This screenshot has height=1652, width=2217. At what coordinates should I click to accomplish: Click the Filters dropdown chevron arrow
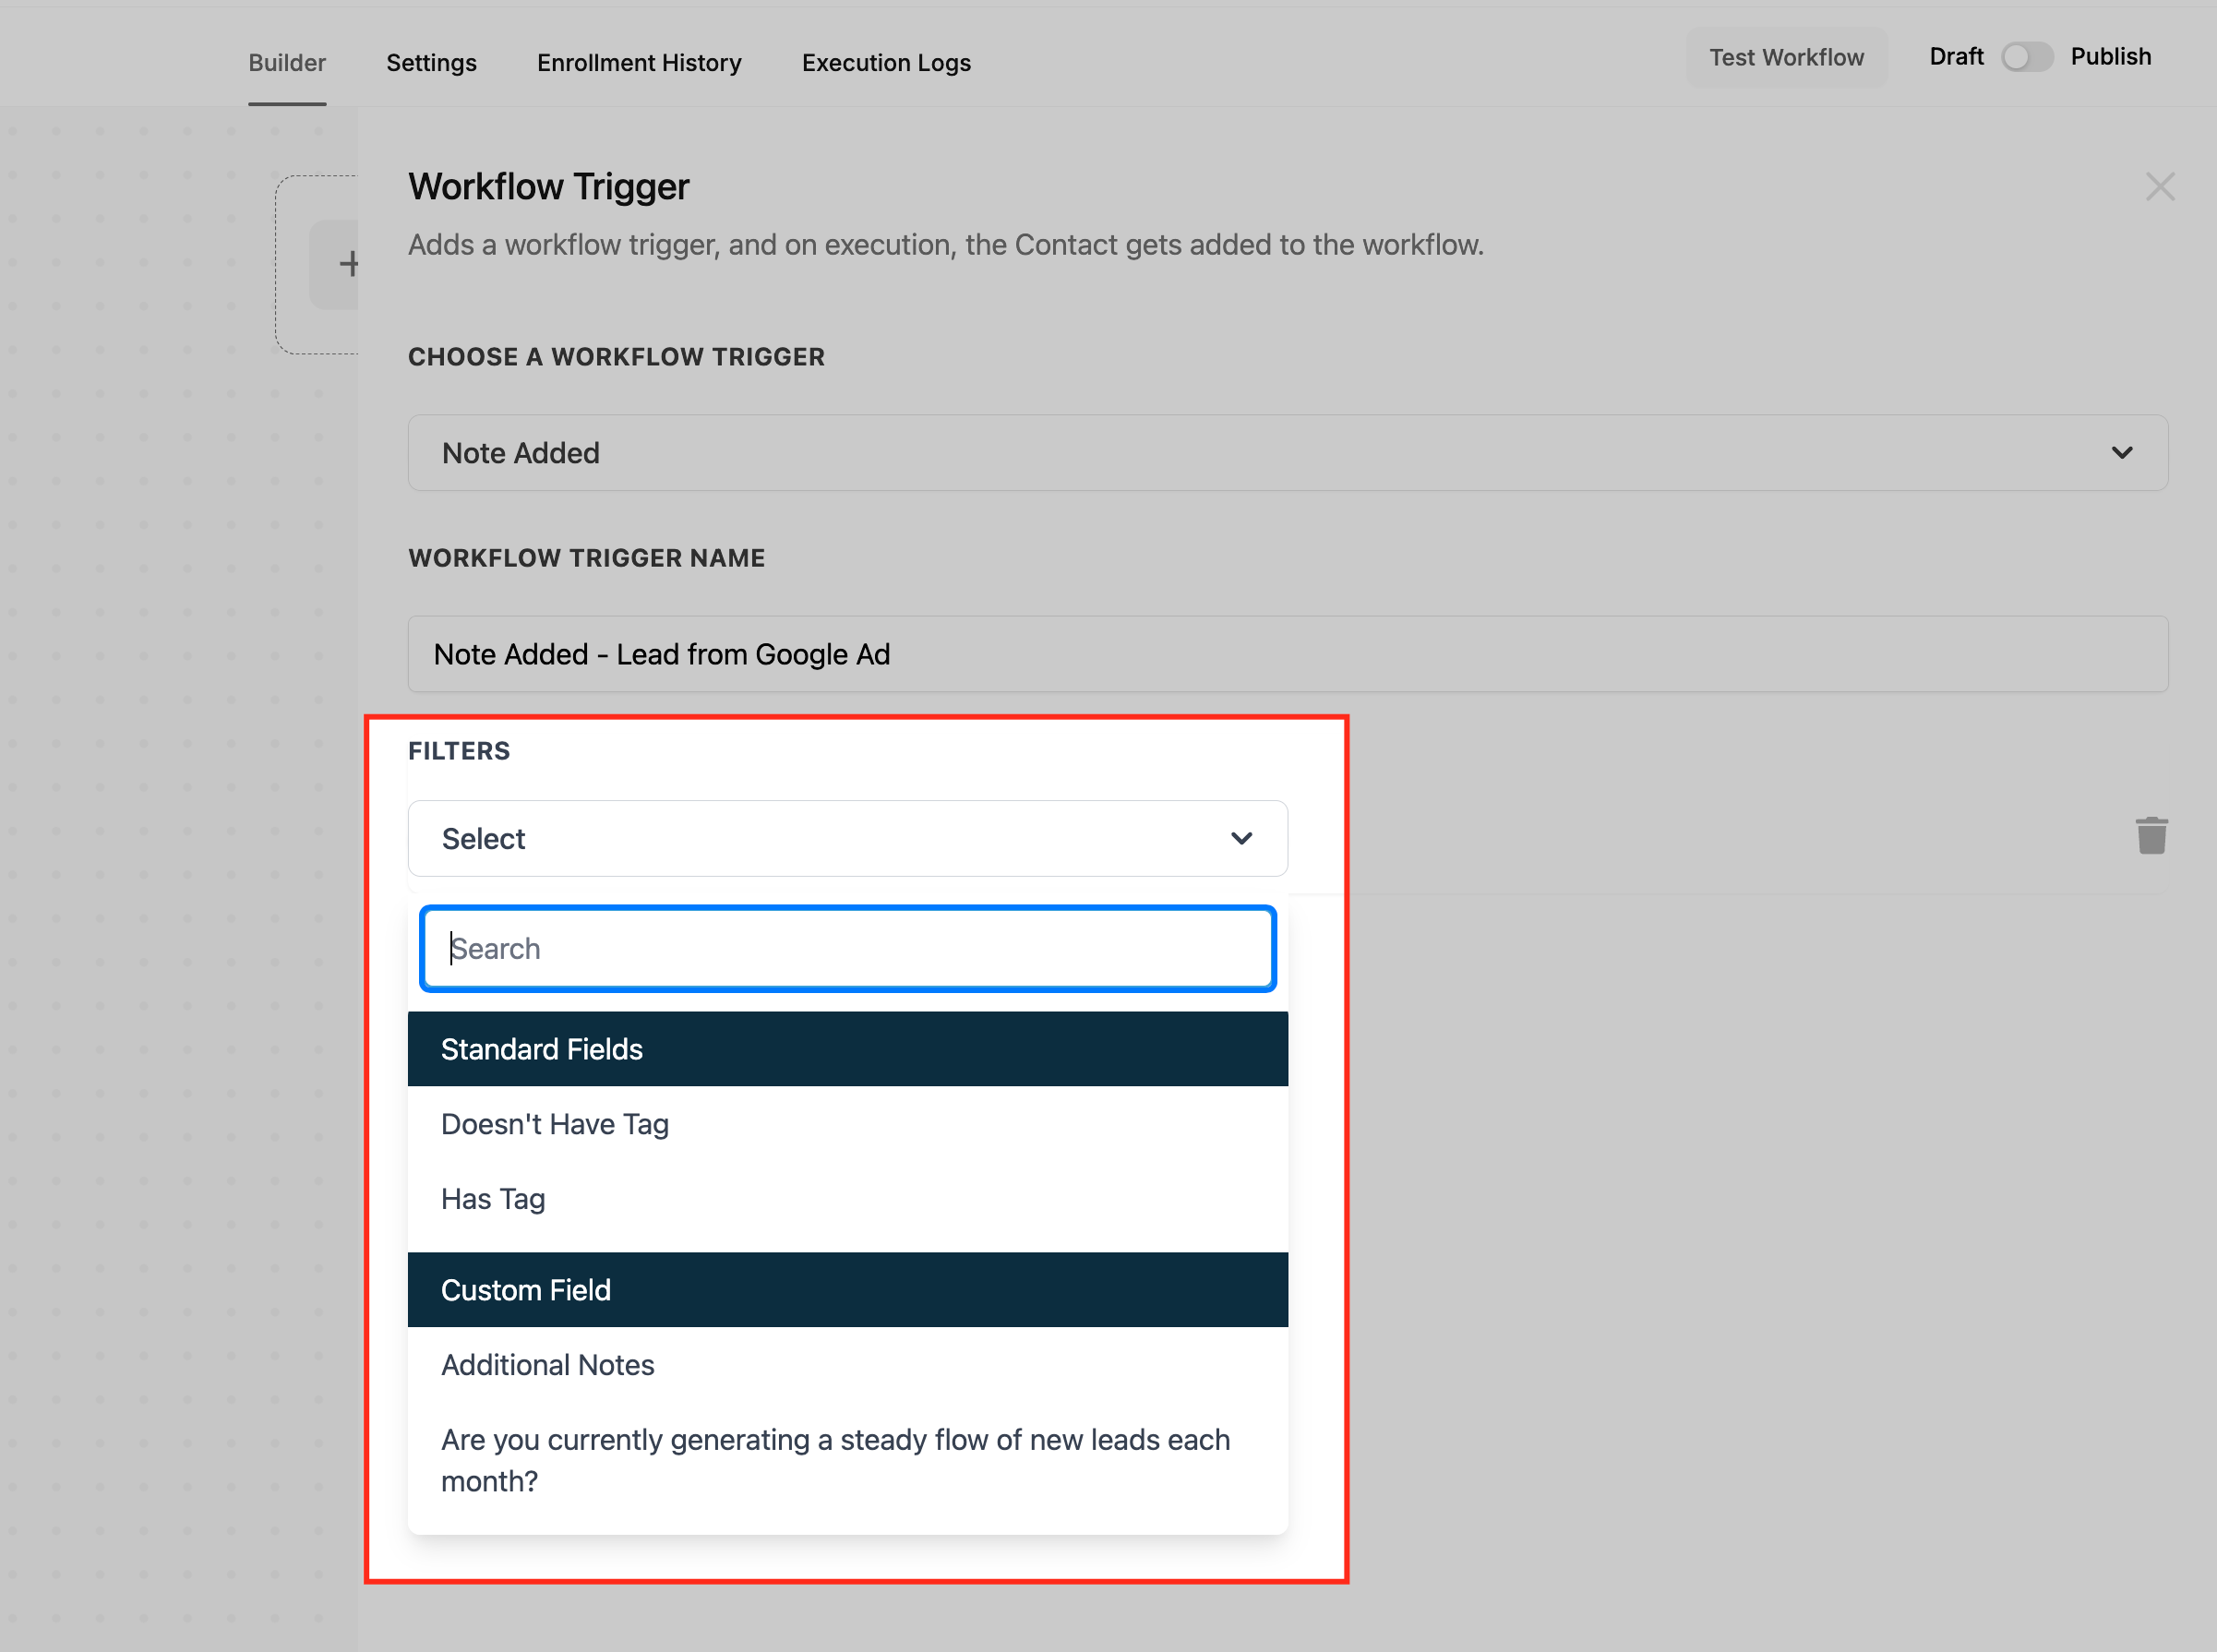pos(1241,838)
